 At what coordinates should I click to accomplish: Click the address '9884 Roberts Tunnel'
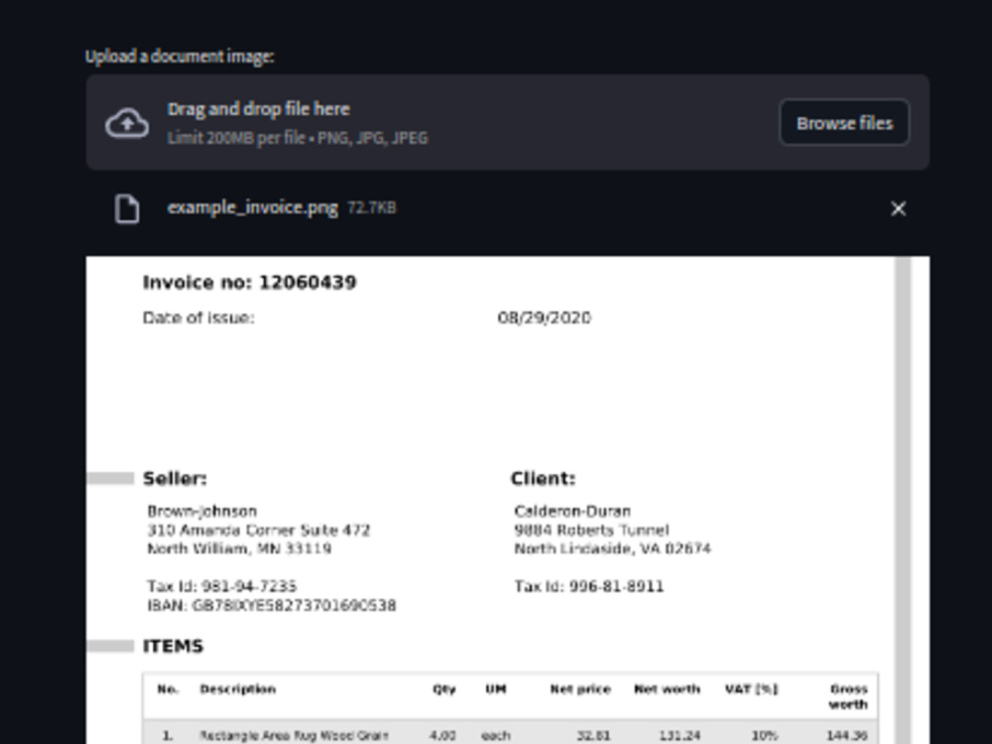coord(591,530)
